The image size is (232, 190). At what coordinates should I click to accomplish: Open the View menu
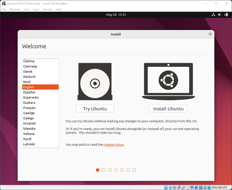(26, 9)
